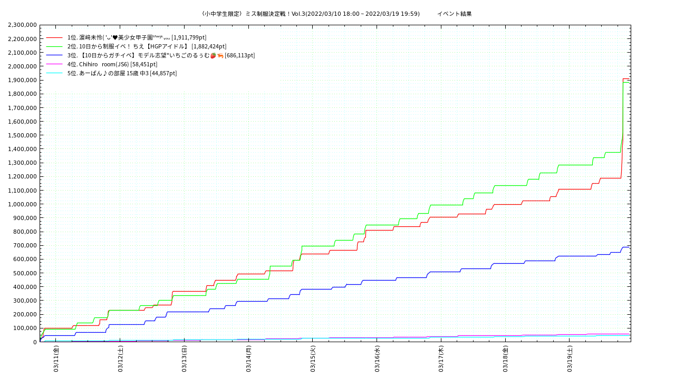675x379 pixels.
Task: Click the 03/13(日) date label on the x-axis
Action: tap(184, 359)
